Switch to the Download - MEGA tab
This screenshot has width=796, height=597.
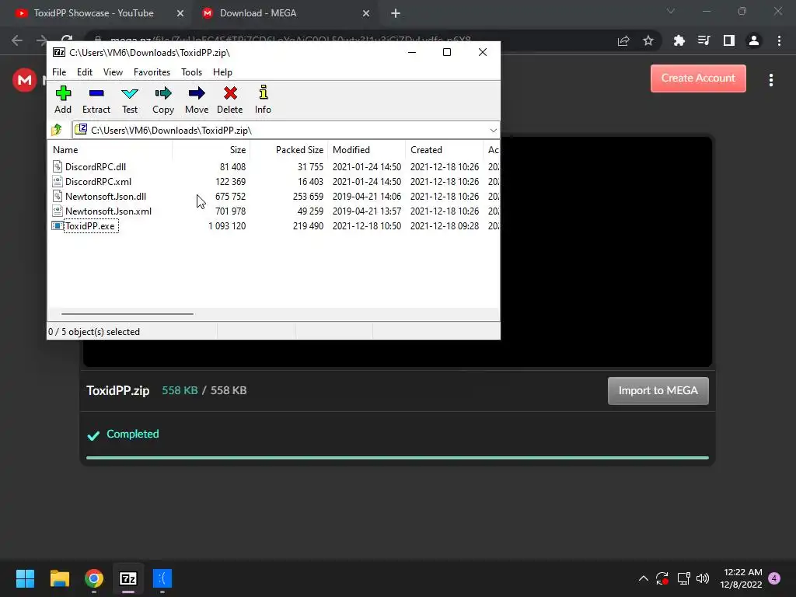(258, 13)
